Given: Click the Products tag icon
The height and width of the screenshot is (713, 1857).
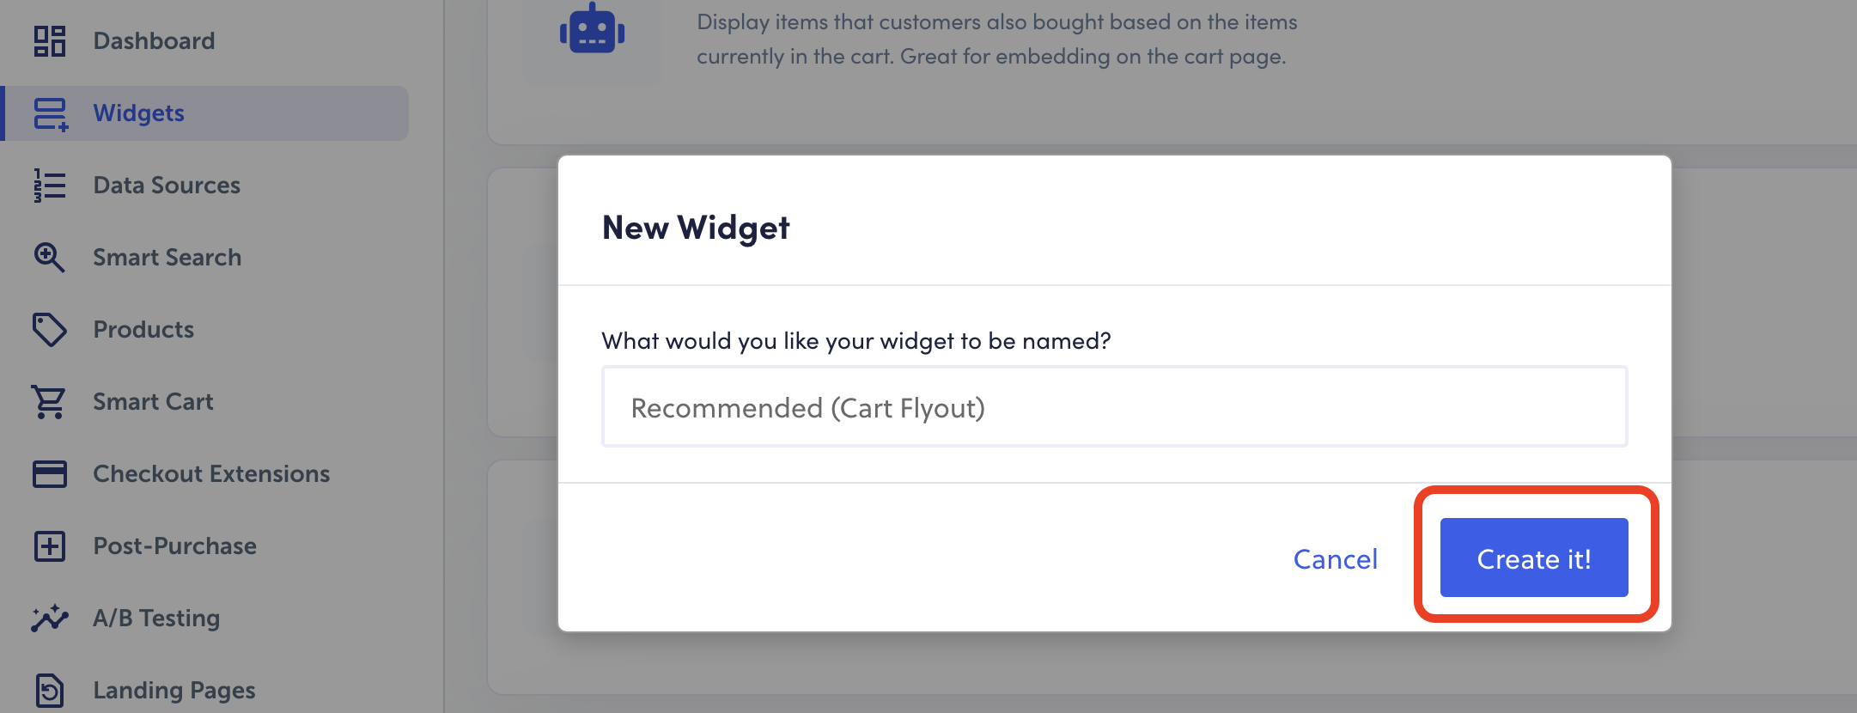Looking at the screenshot, I should 50,330.
